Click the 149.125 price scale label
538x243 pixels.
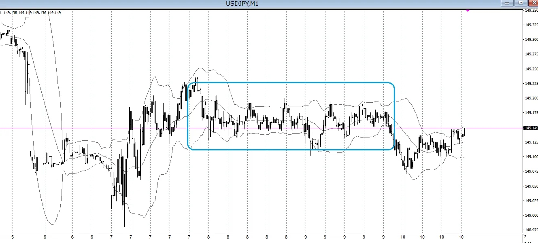[x=531, y=142]
